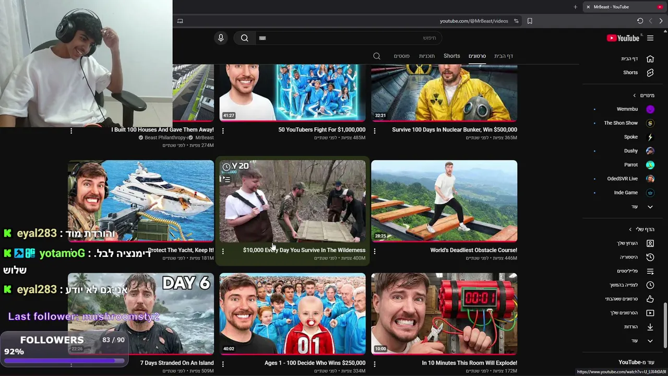This screenshot has height=376, width=668.
Task: Reload the page in the browser toolbar
Action: 640,21
